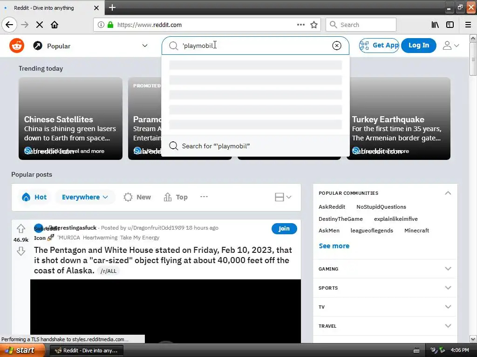Collapse the Popular Communities section
Screen dimensions: 477x357
point(448,193)
